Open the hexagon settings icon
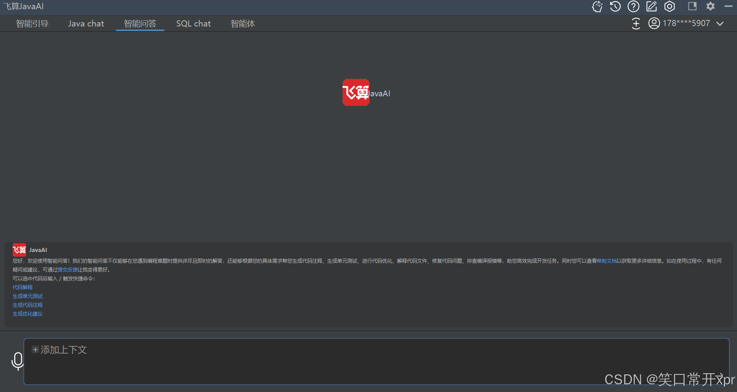The image size is (737, 392). coord(670,7)
